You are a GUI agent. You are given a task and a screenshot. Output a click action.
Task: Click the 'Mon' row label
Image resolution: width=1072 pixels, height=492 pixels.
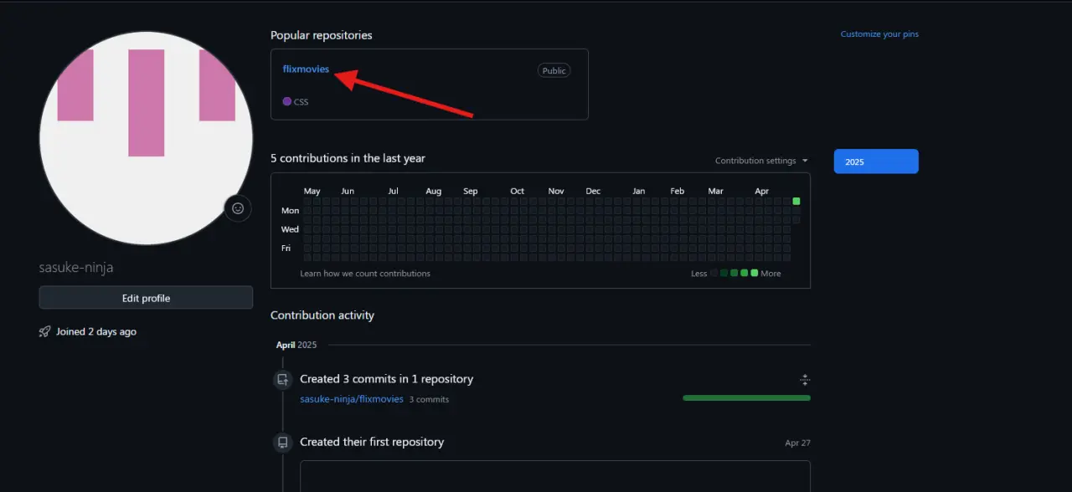291,211
